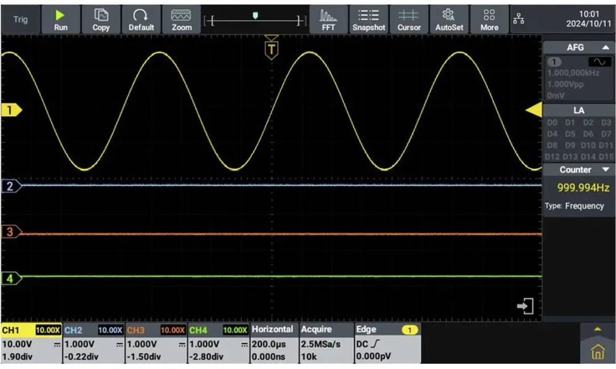
Task: Select channel 4 ground level marker
Action: click(x=11, y=278)
